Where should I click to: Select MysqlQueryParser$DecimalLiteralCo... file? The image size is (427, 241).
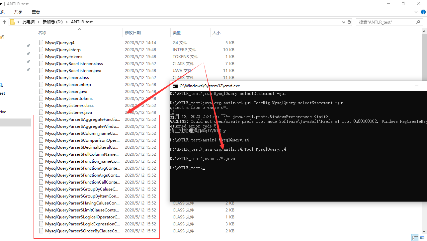pos(82,147)
